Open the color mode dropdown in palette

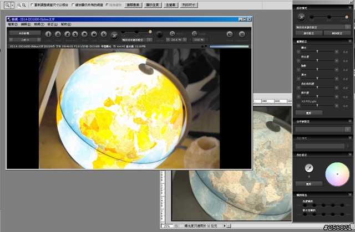pos(348,146)
